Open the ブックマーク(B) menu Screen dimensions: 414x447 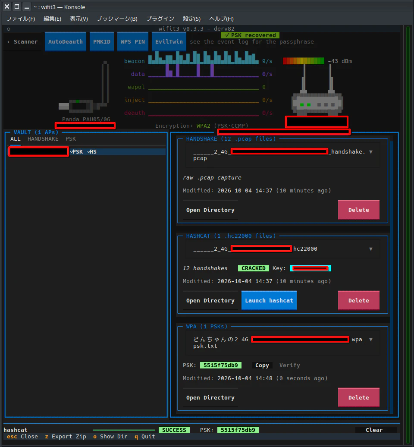click(x=117, y=19)
